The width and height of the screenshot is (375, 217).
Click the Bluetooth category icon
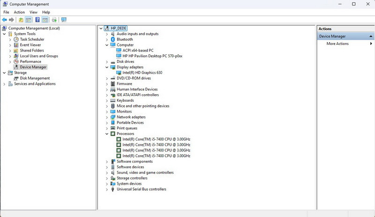pyautogui.click(x=113, y=39)
